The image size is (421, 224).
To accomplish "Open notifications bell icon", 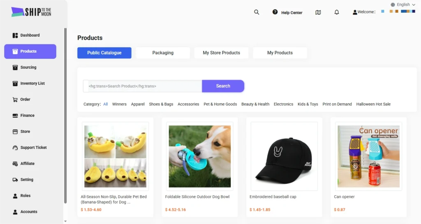I will 337,12.
